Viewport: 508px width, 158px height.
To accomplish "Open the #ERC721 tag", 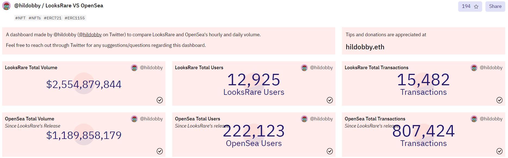I will [53, 18].
